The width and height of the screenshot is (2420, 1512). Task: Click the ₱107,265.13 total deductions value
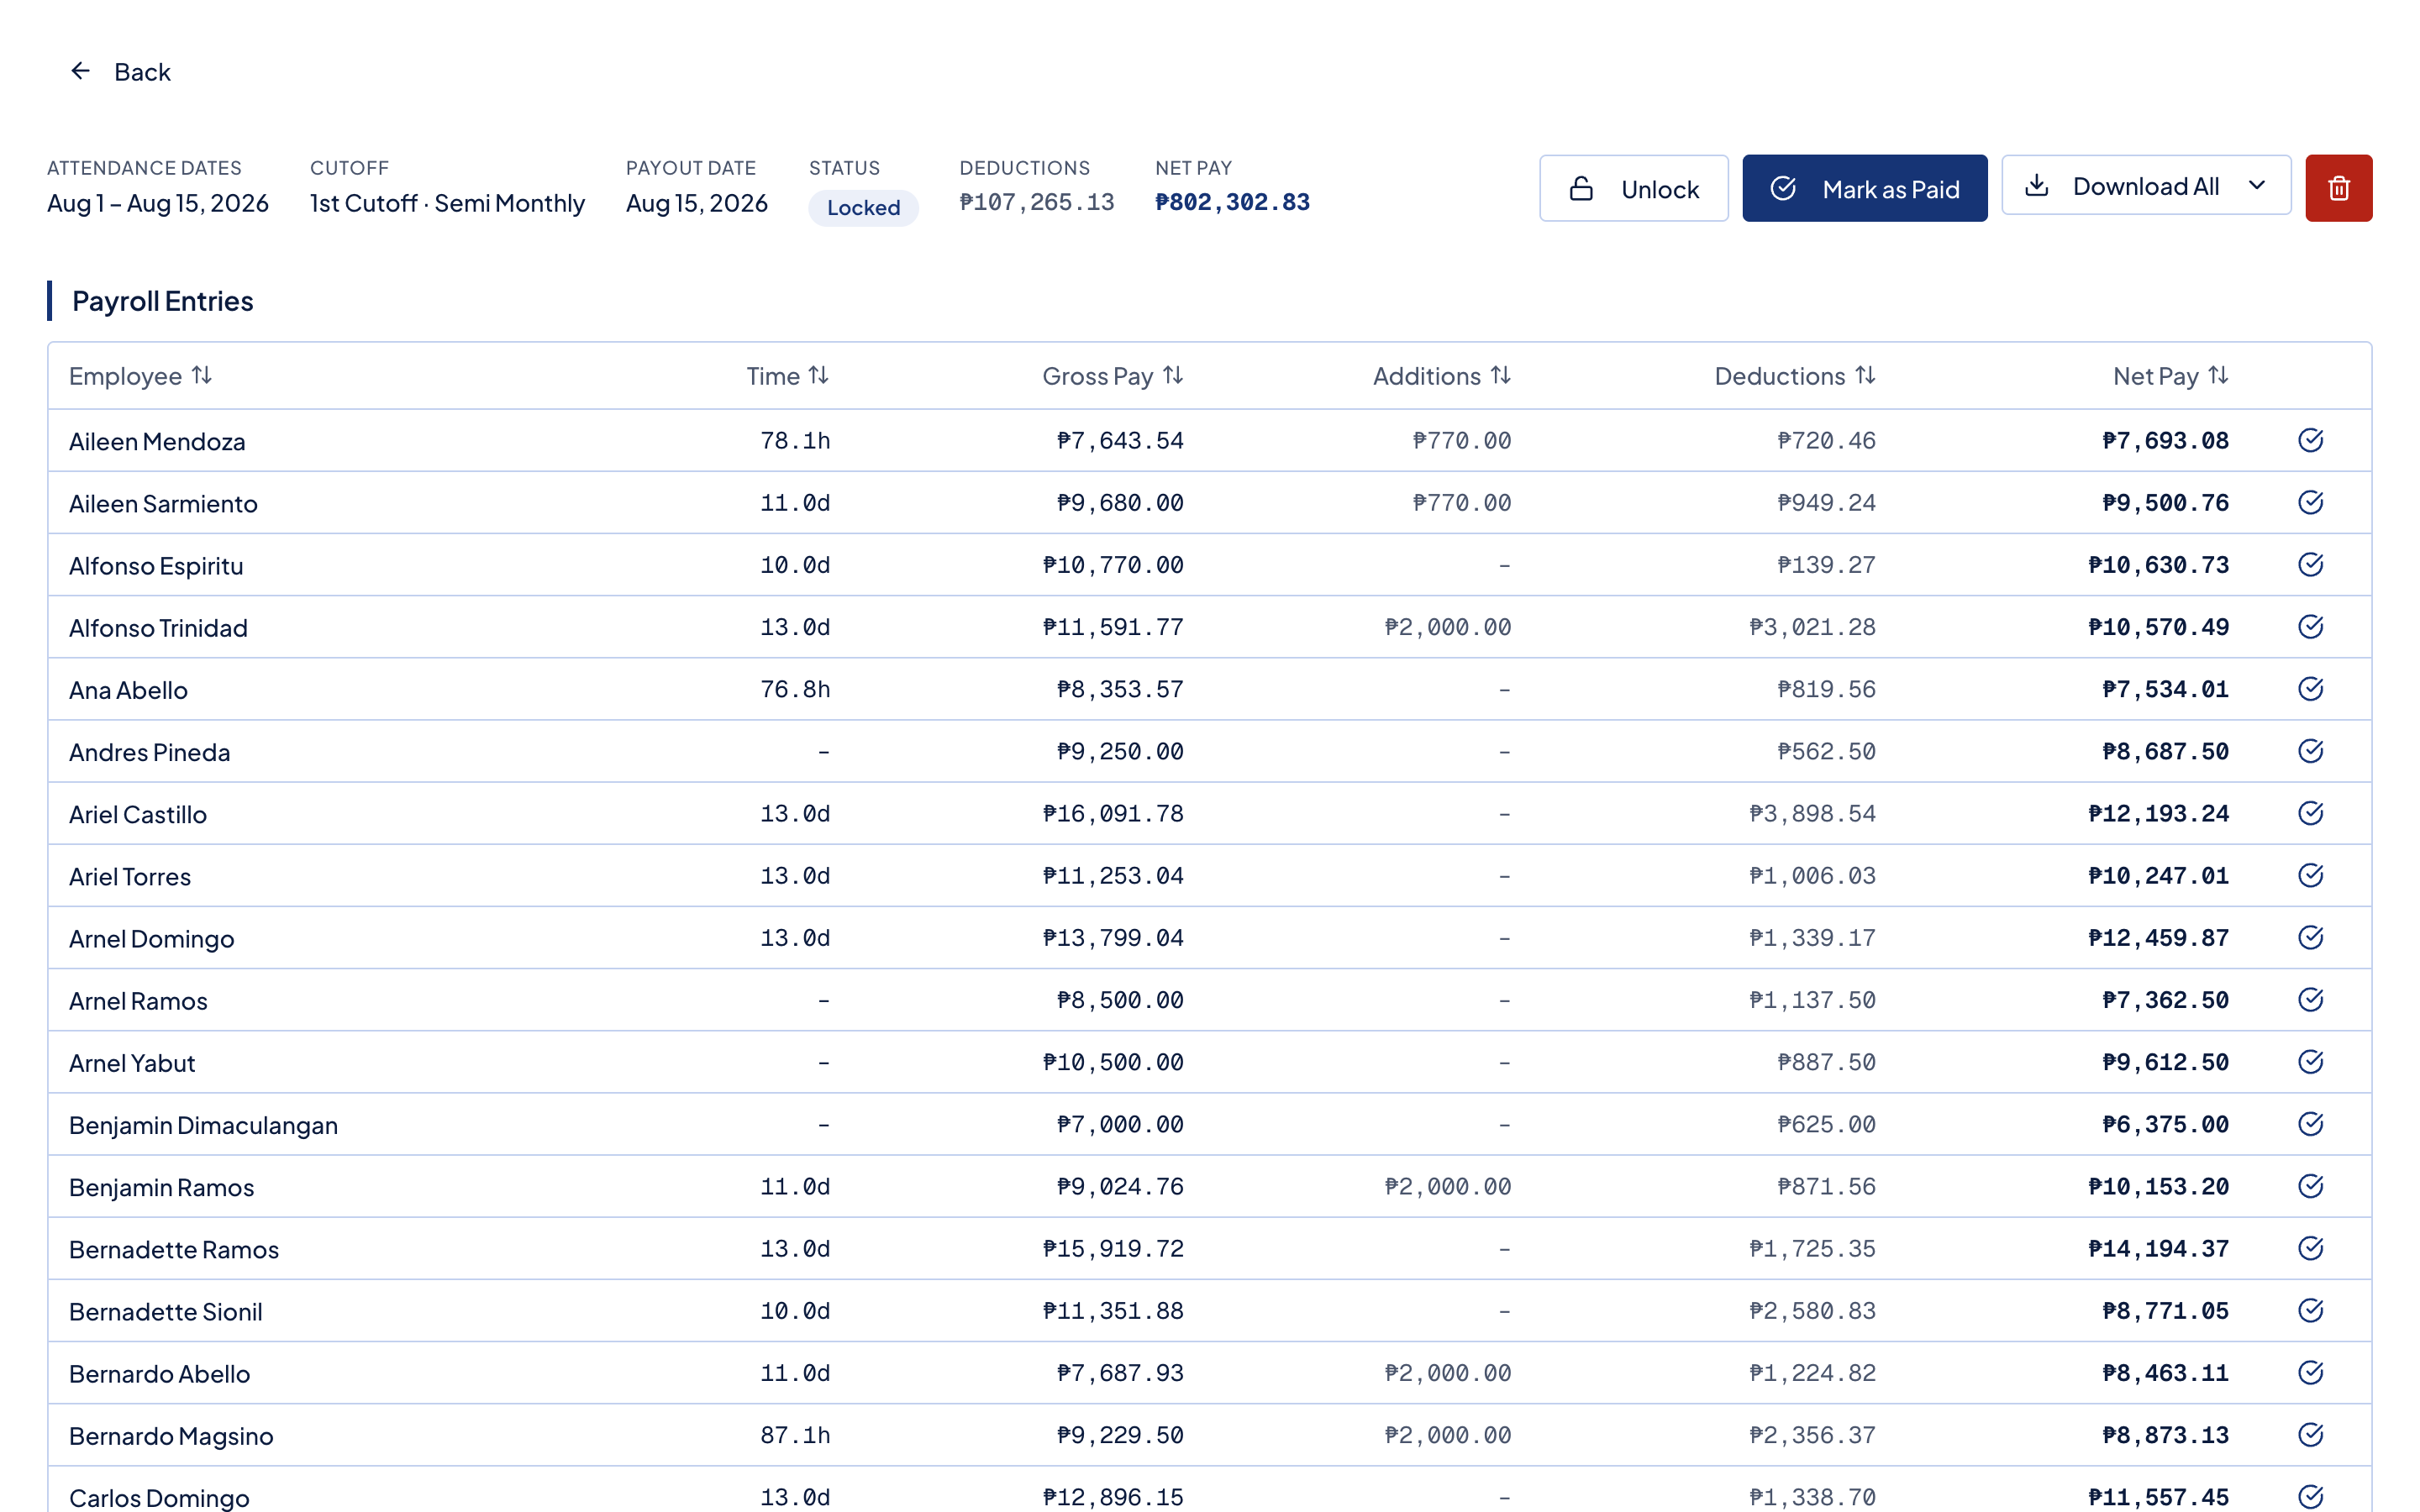click(1037, 202)
